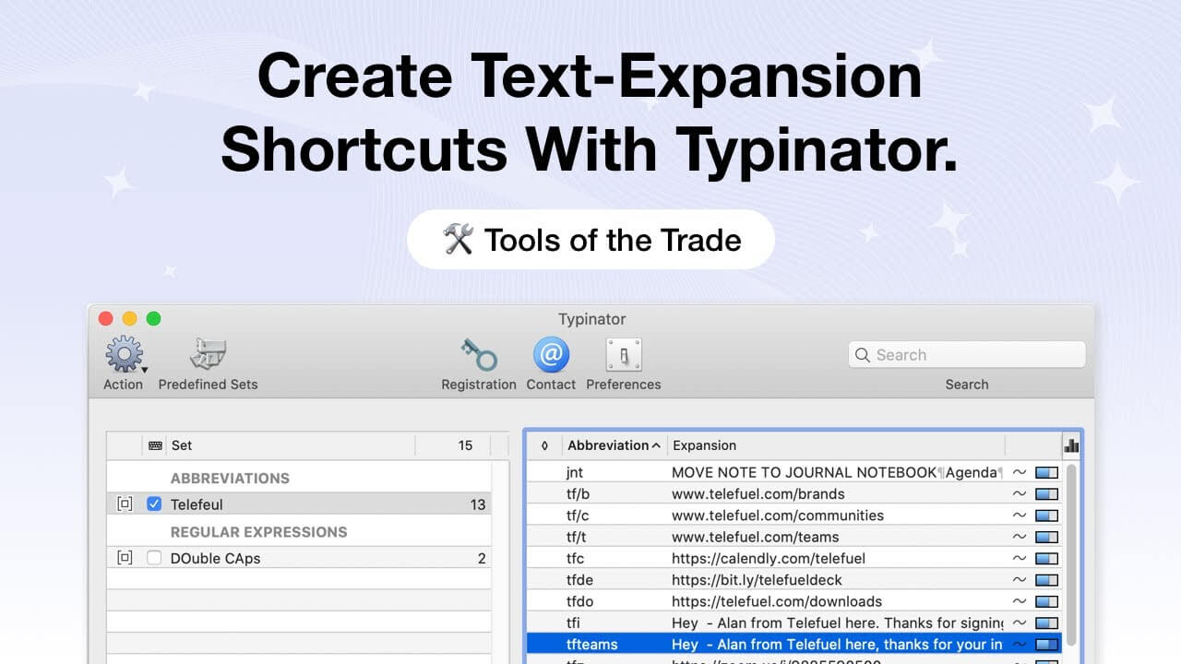Open the Action gear menu

click(x=123, y=354)
